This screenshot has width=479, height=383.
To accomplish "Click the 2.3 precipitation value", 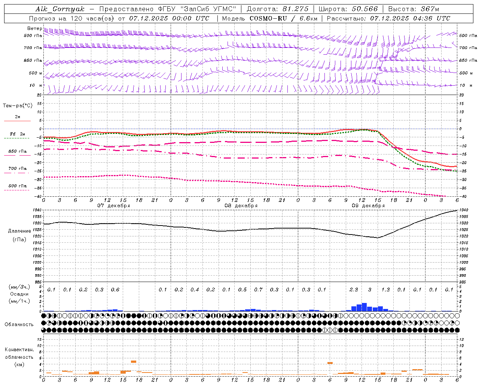I will click(354, 290).
